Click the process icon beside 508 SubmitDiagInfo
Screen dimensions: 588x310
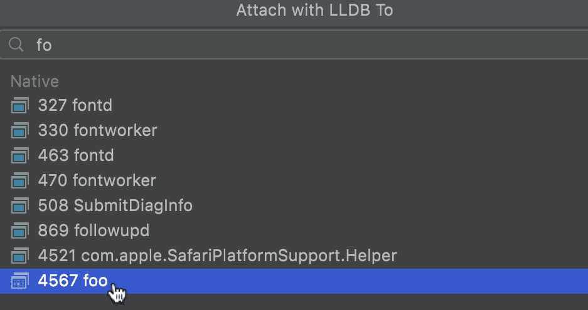tap(20, 206)
